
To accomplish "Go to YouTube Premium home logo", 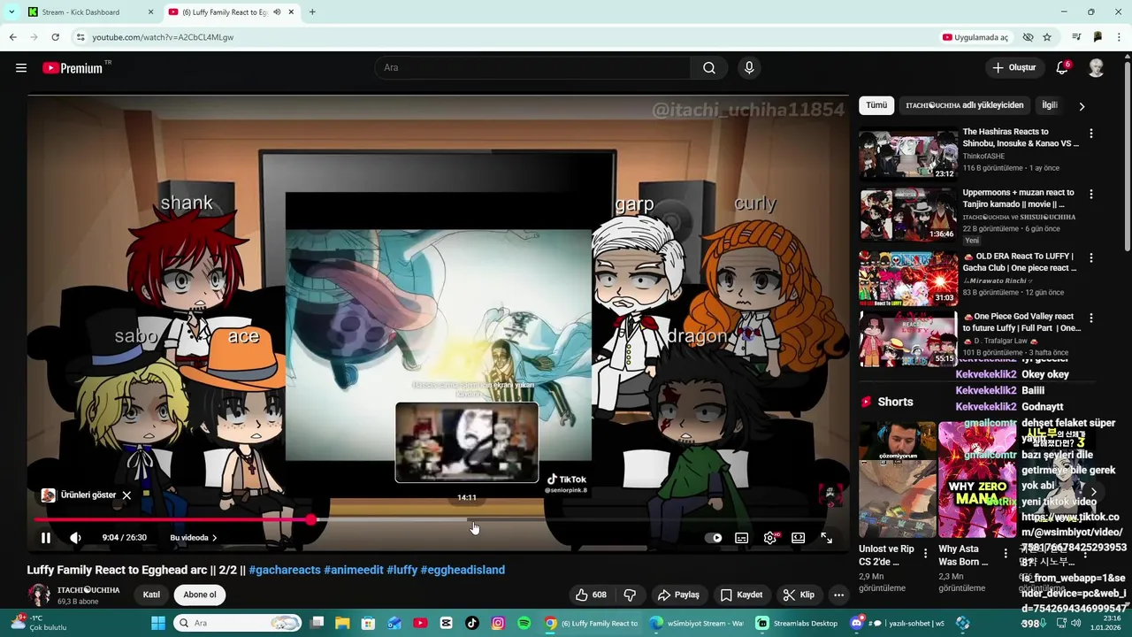I will 73,68.
